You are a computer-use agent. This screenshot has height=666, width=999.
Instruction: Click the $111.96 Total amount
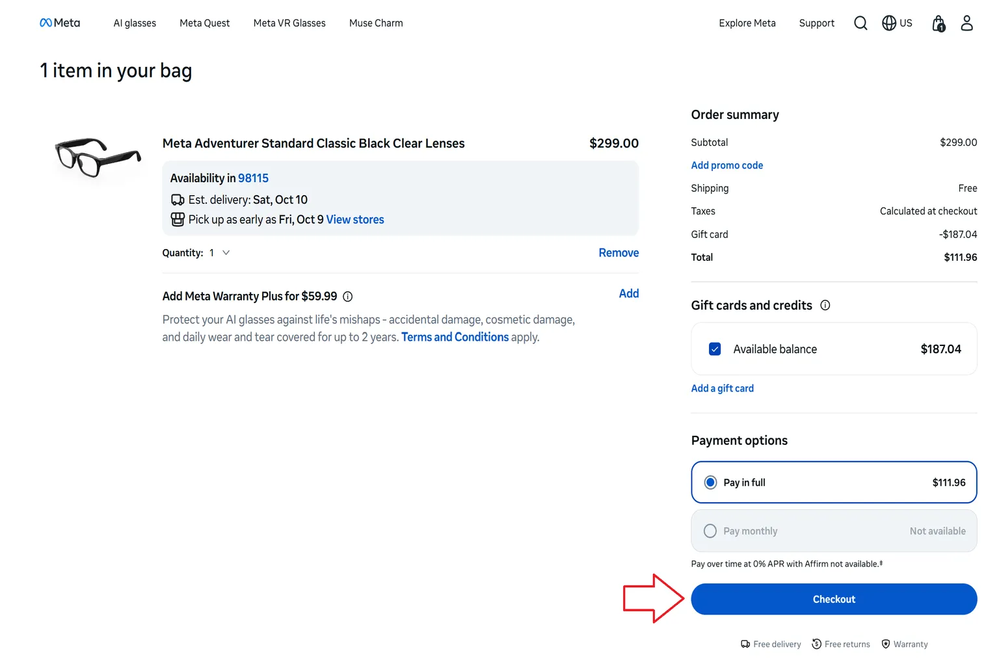(961, 258)
